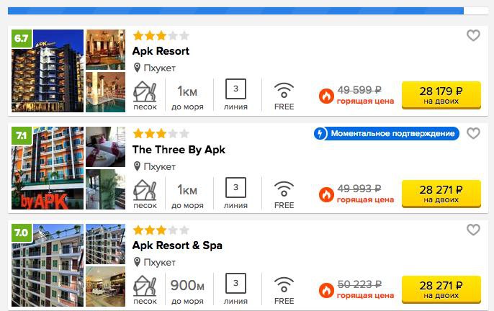Open Apk Resort hotel title link

click(x=161, y=51)
